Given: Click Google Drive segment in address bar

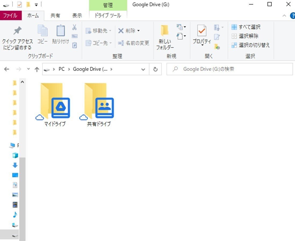Looking at the screenshot, I should click(90, 69).
